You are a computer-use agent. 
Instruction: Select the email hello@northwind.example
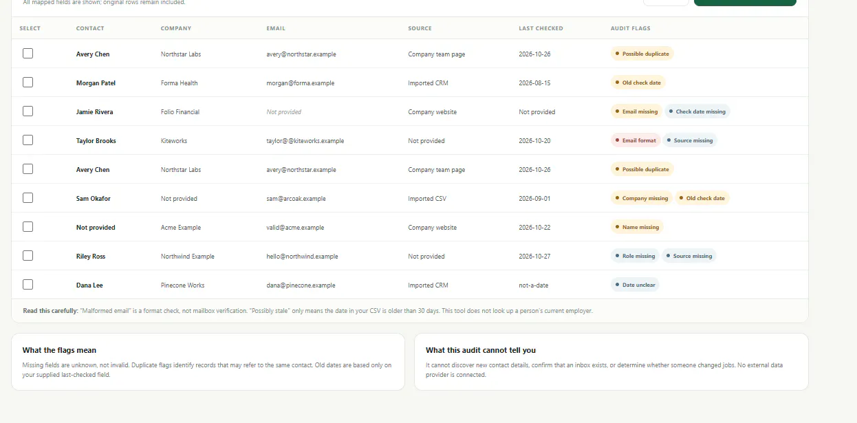pyautogui.click(x=303, y=257)
